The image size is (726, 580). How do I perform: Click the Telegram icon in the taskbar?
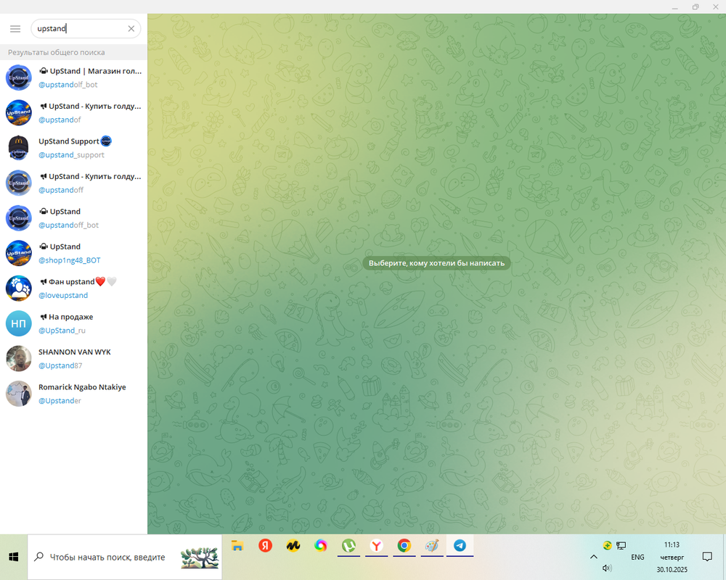click(460, 546)
